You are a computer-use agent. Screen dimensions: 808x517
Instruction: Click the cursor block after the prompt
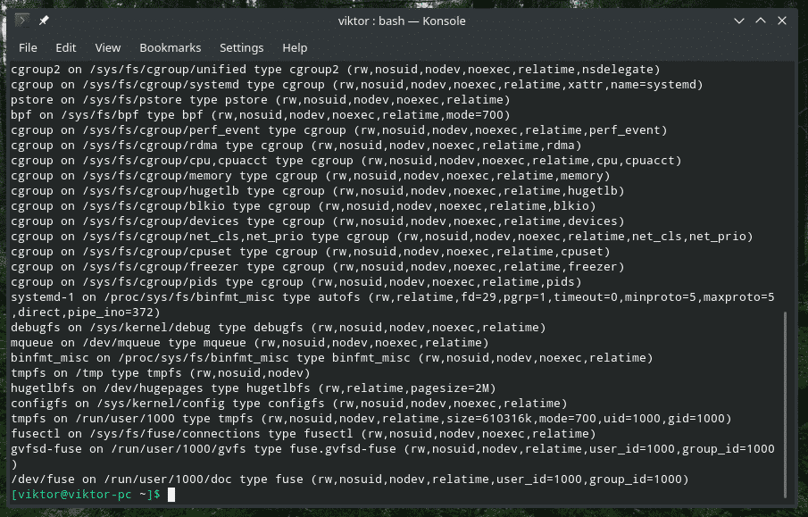(x=171, y=494)
